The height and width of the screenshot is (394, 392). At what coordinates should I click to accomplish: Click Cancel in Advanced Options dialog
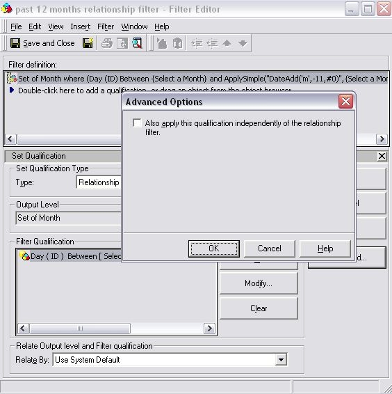[270, 249]
